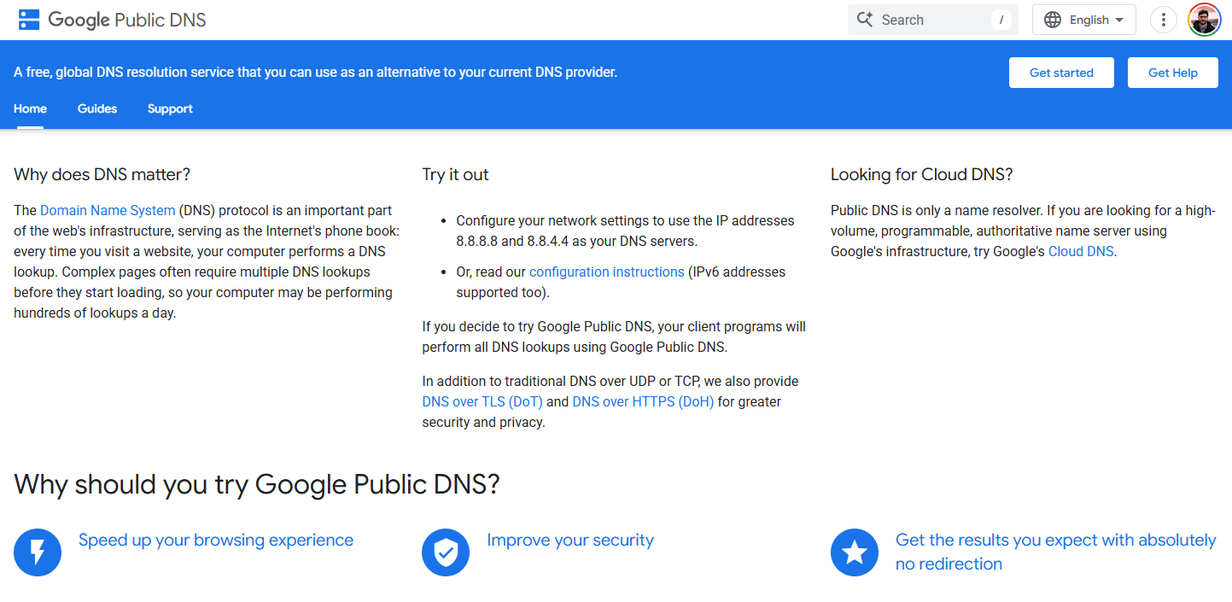Click the Get started button
Screen dimensions: 1232x602
click(x=1061, y=73)
